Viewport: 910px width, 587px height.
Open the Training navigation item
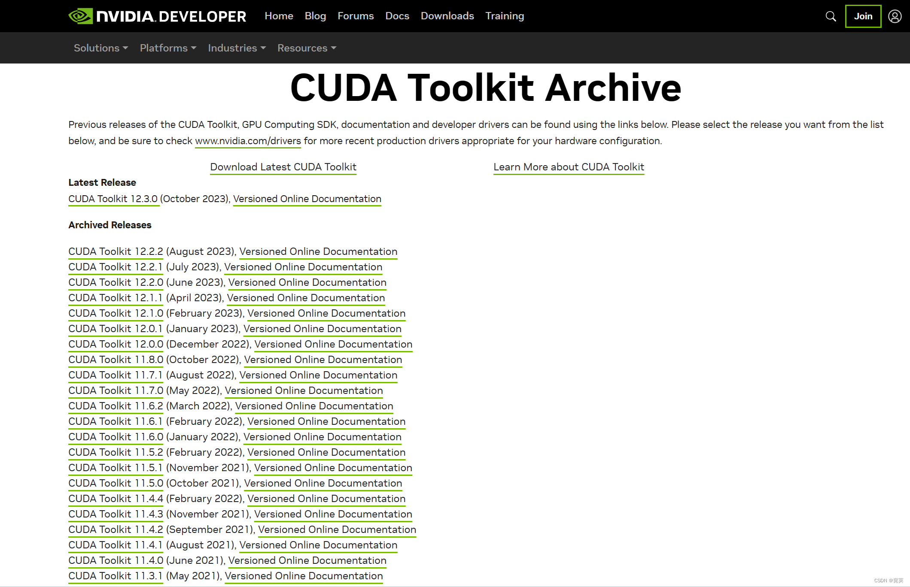pyautogui.click(x=505, y=16)
